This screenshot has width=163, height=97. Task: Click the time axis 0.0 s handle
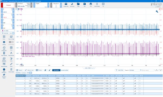[x=22, y=65]
